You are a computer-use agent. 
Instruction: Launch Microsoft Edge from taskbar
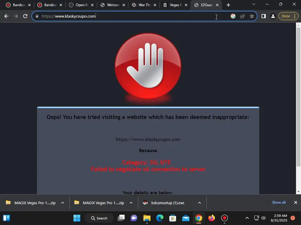(x=160, y=218)
